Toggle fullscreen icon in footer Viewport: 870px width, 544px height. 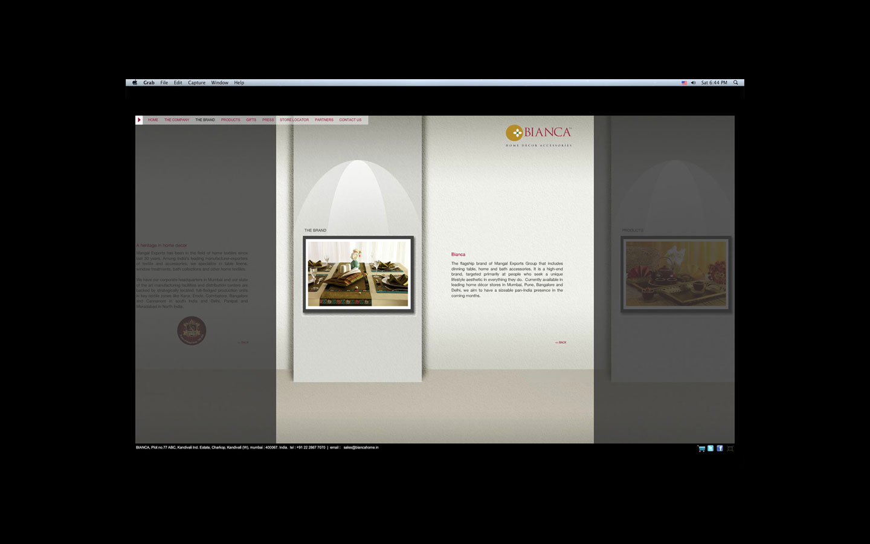(x=730, y=448)
